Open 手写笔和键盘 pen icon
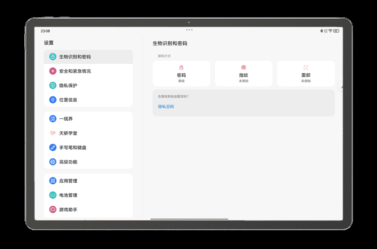Screen dimensions: 377x249 point(53,147)
